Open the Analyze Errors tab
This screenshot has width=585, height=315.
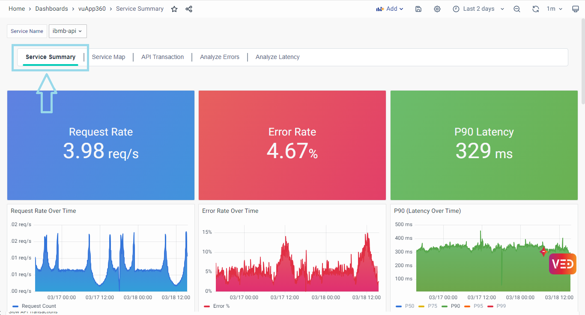click(x=219, y=57)
